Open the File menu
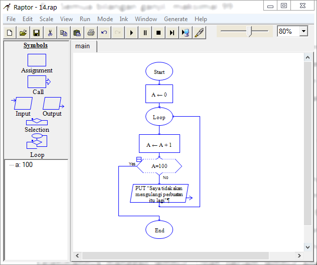 (11, 19)
